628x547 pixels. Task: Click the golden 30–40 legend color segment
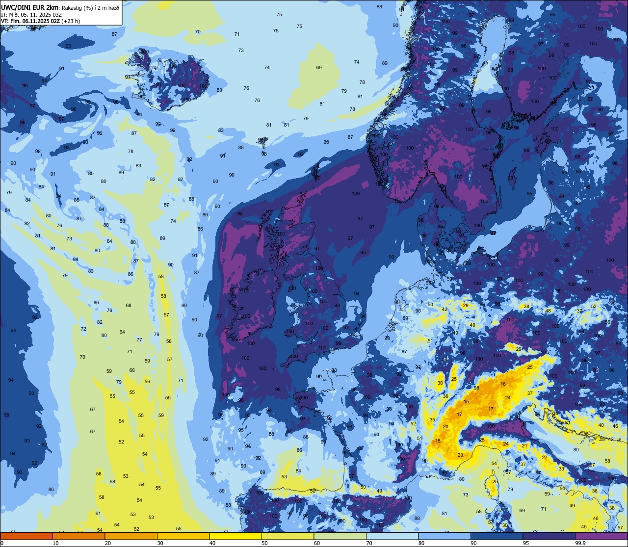click(183, 536)
